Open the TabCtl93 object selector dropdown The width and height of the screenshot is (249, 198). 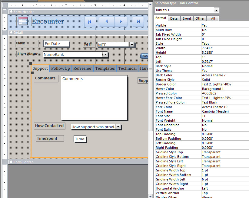click(x=216, y=10)
